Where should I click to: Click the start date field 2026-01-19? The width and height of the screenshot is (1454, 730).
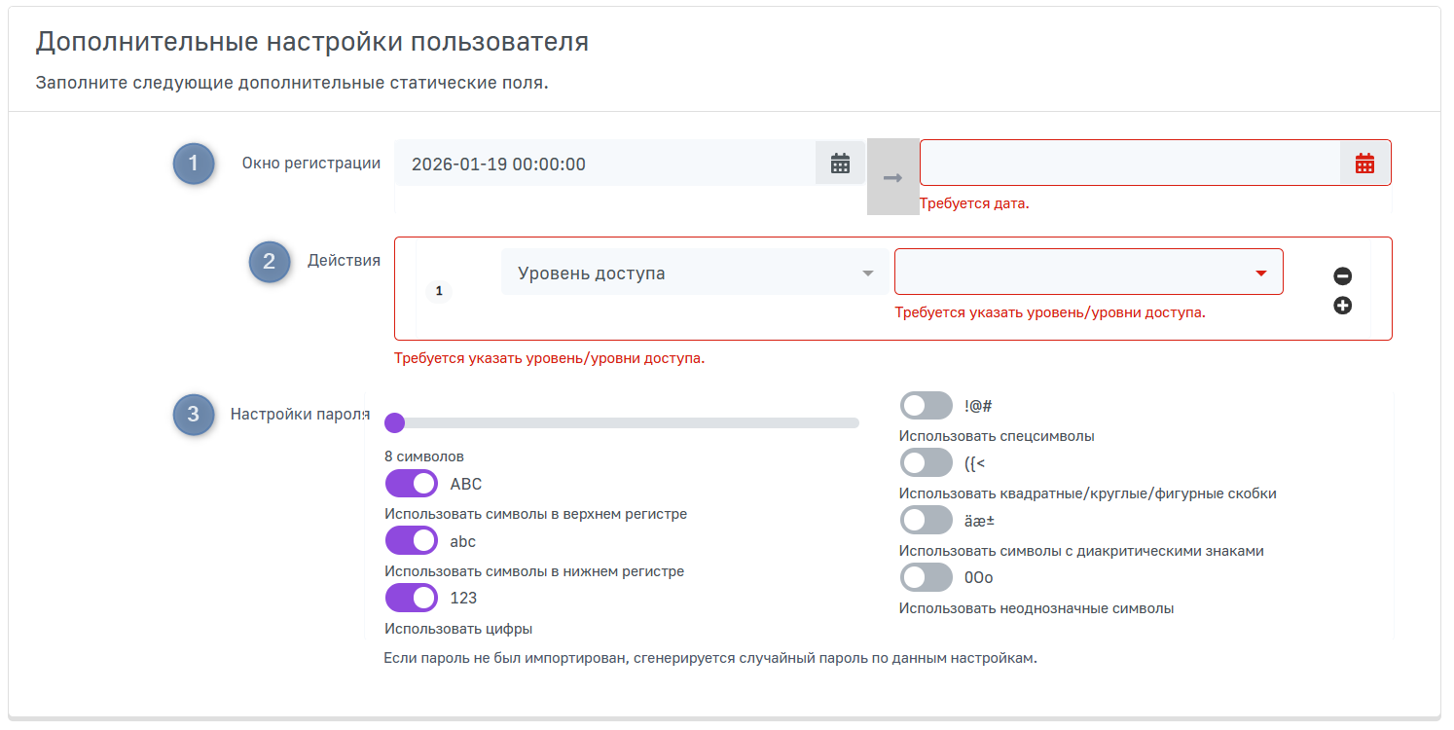(603, 164)
